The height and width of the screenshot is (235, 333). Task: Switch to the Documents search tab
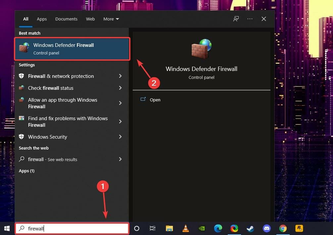coord(66,19)
